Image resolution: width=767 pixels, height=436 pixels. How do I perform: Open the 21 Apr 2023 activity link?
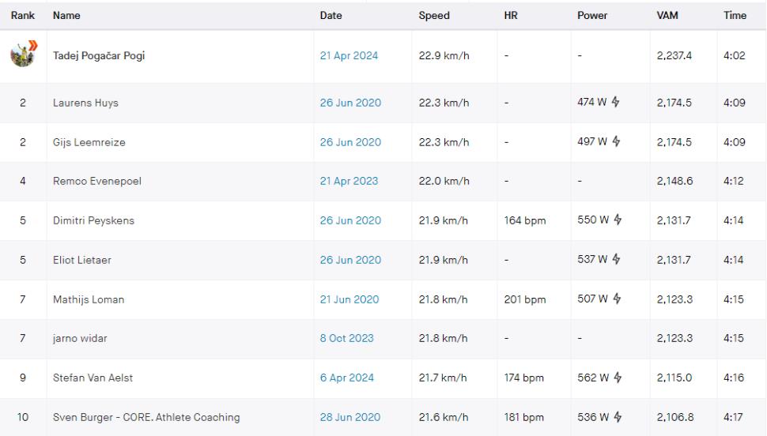(x=349, y=181)
